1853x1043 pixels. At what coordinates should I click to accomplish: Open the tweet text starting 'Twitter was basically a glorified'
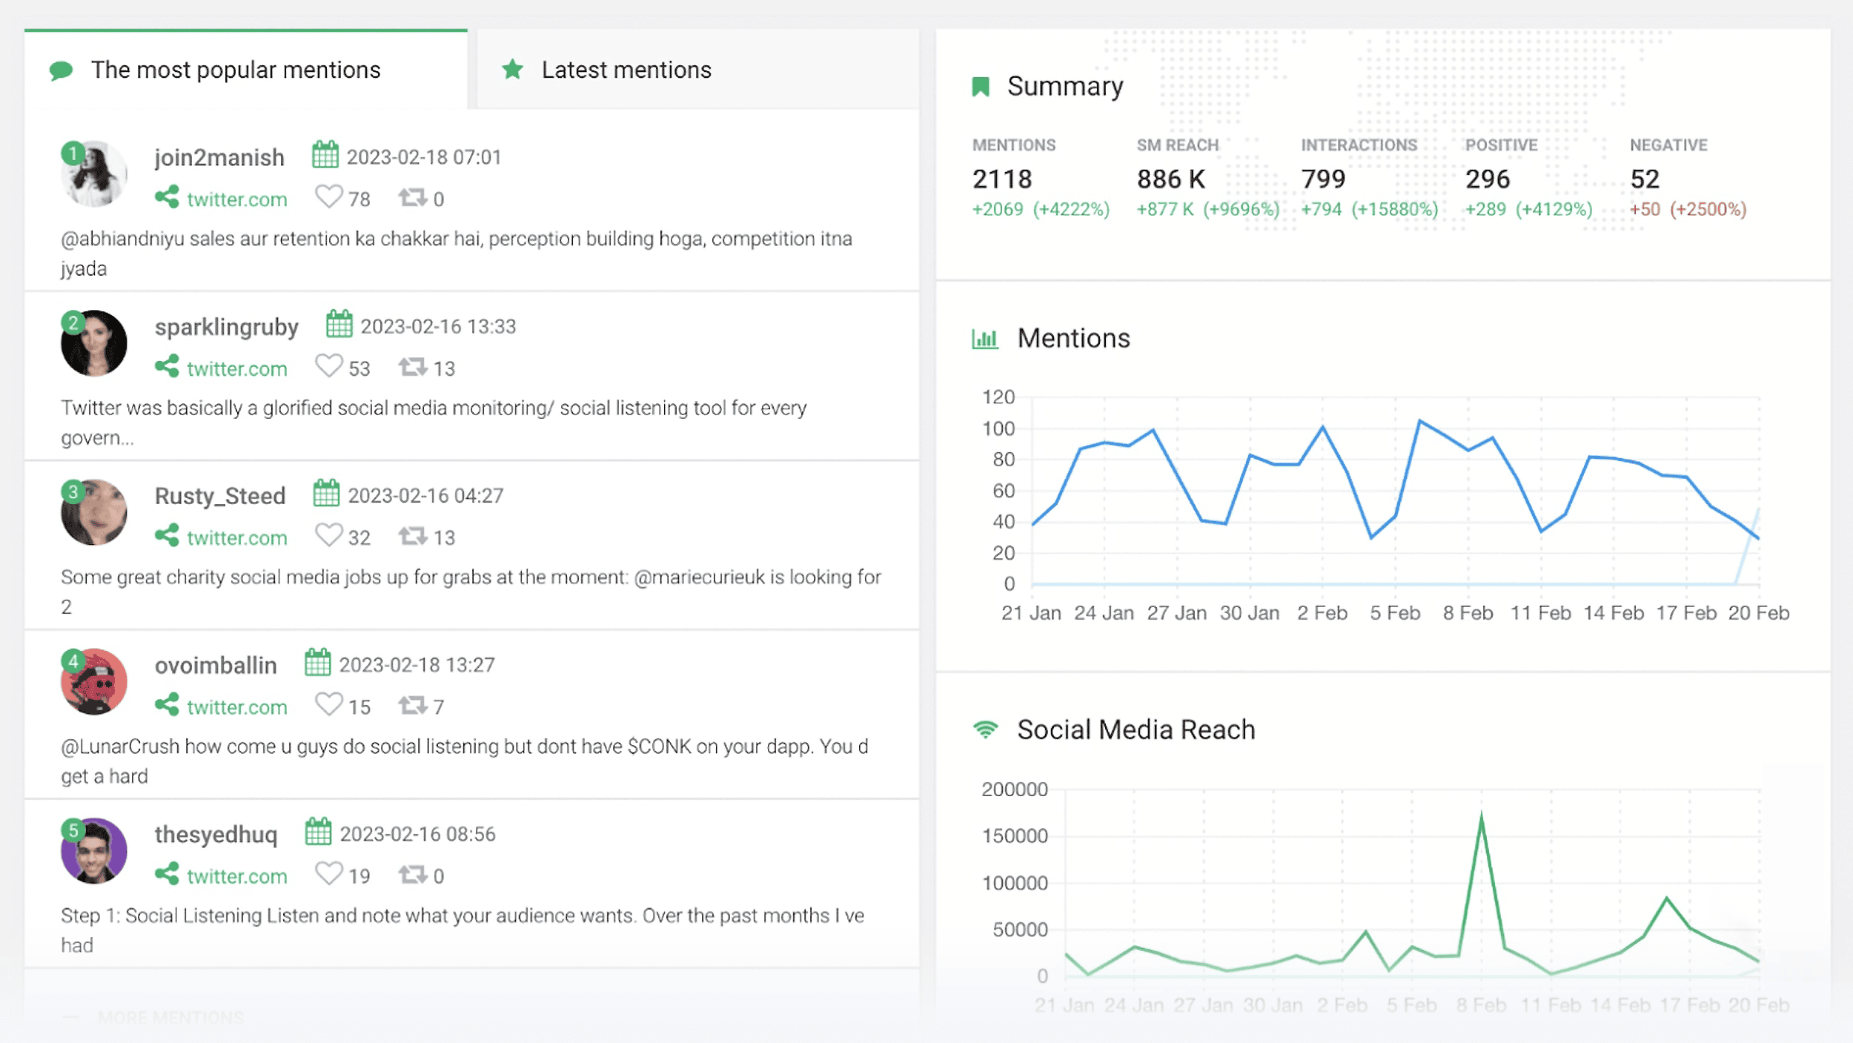434,423
